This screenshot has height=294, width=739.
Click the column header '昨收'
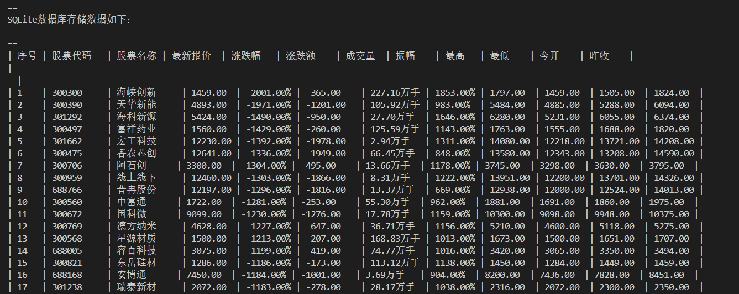coord(599,56)
